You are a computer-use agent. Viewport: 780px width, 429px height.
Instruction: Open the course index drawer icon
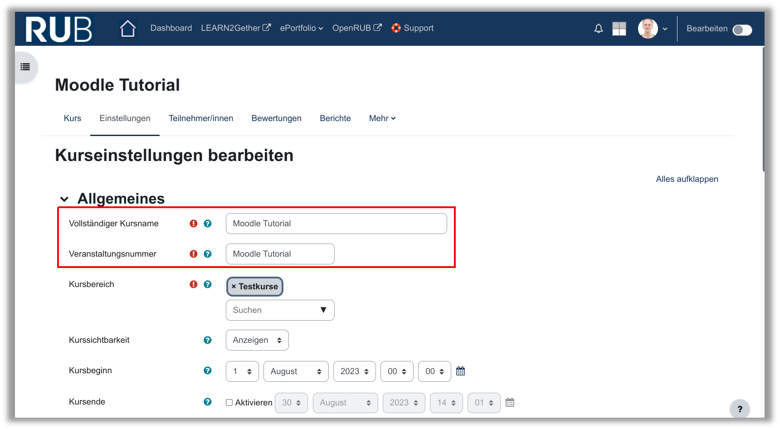25,67
